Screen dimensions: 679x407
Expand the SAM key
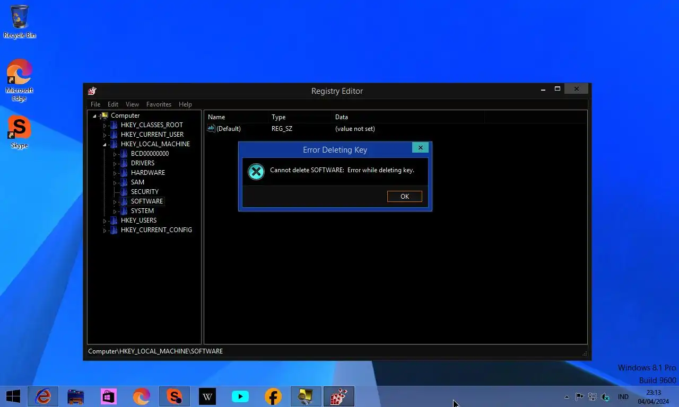click(x=115, y=183)
